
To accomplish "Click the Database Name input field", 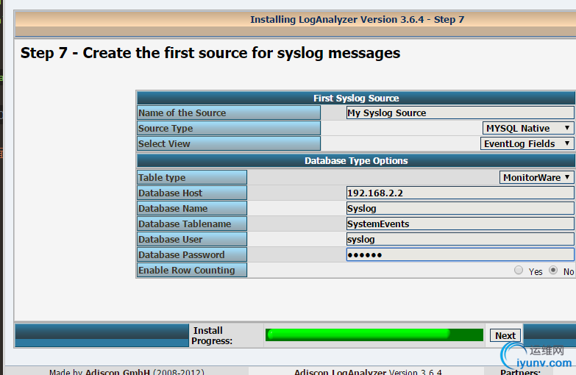I will click(461, 208).
